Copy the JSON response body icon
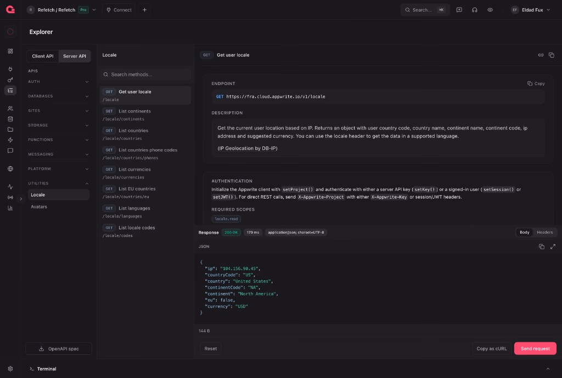 [542, 246]
